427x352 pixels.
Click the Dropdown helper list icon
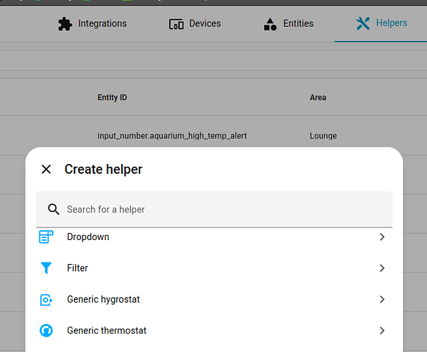coord(46,237)
